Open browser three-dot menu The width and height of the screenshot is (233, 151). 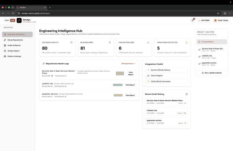(x=230, y=13)
